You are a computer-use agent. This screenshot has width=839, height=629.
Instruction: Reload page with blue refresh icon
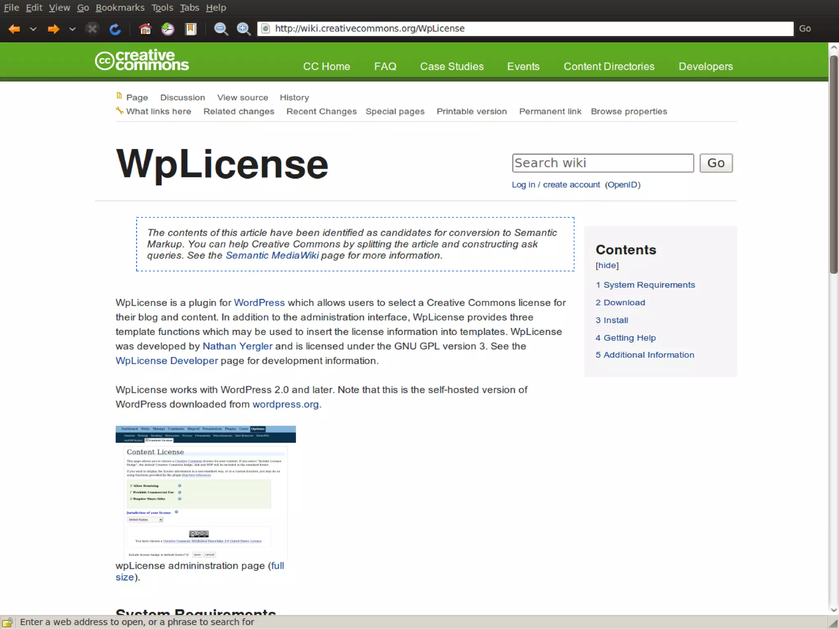pyautogui.click(x=115, y=29)
